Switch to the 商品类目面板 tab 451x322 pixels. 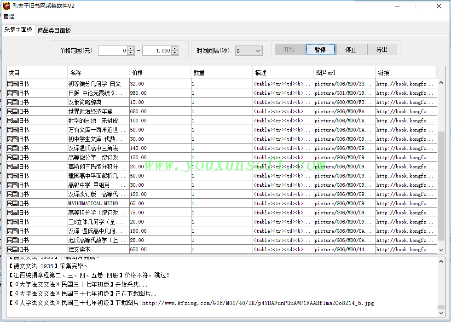(x=54, y=30)
